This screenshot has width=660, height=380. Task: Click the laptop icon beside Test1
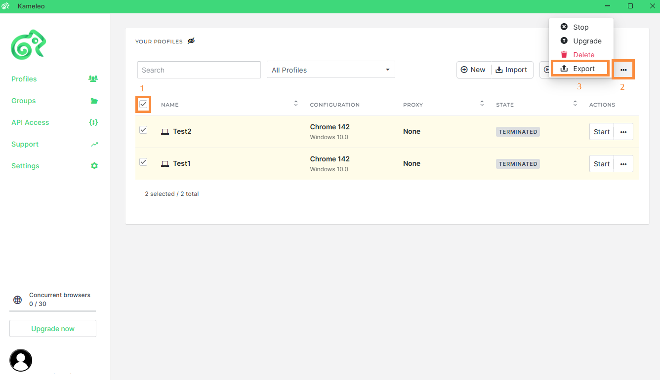click(165, 164)
